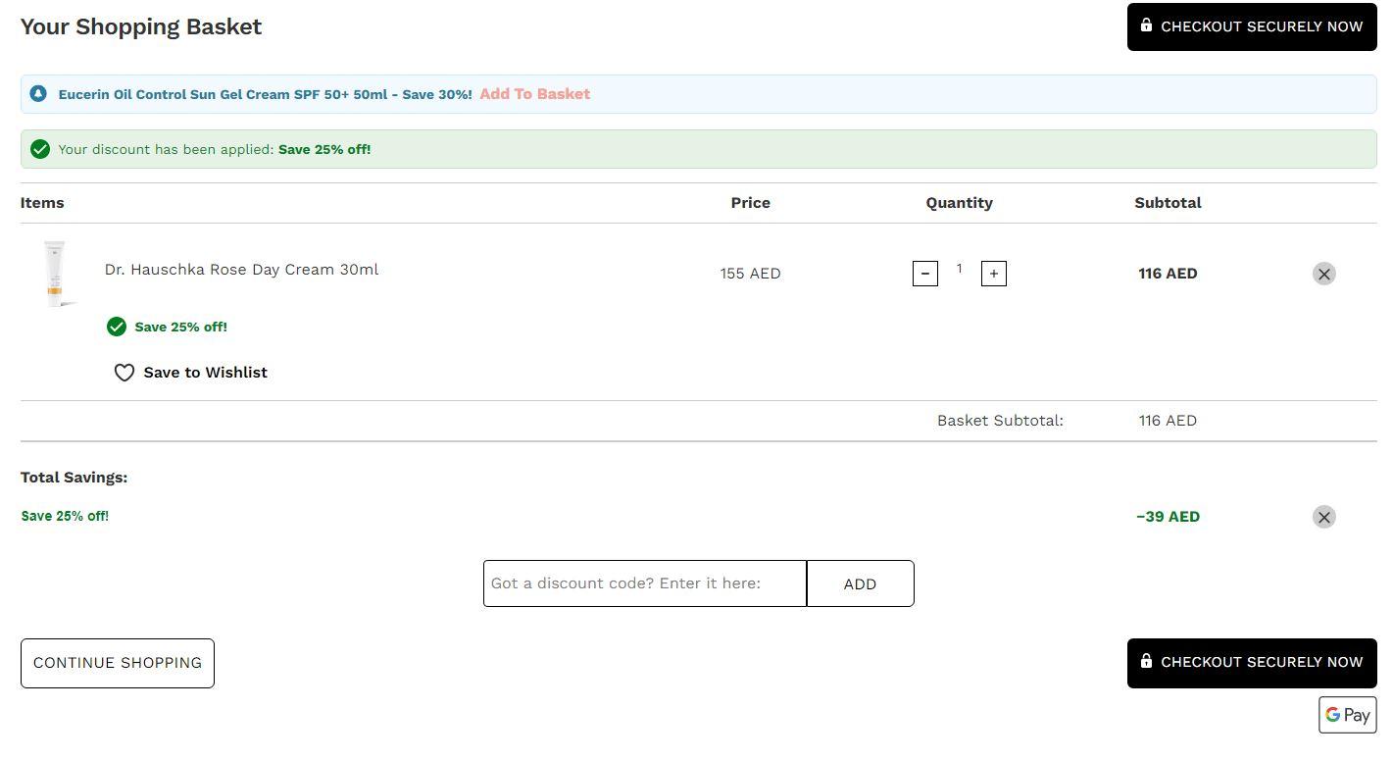Click Save to Wishlist text
Image resolution: width=1393 pixels, height=759 pixels.
coord(206,373)
